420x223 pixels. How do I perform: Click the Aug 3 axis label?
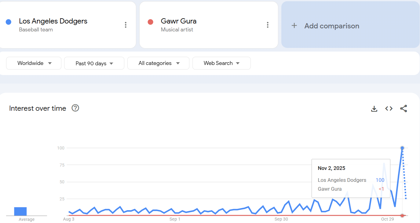69,219
